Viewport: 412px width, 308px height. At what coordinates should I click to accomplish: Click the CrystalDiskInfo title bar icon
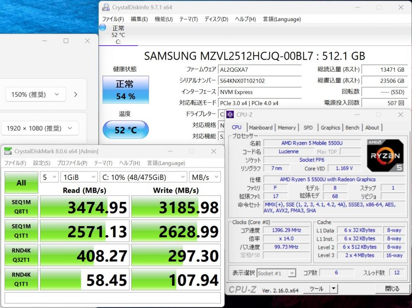click(x=106, y=7)
